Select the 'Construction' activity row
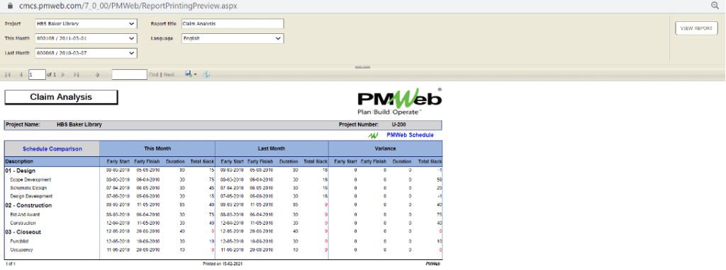The image size is (726, 270). (x=223, y=223)
